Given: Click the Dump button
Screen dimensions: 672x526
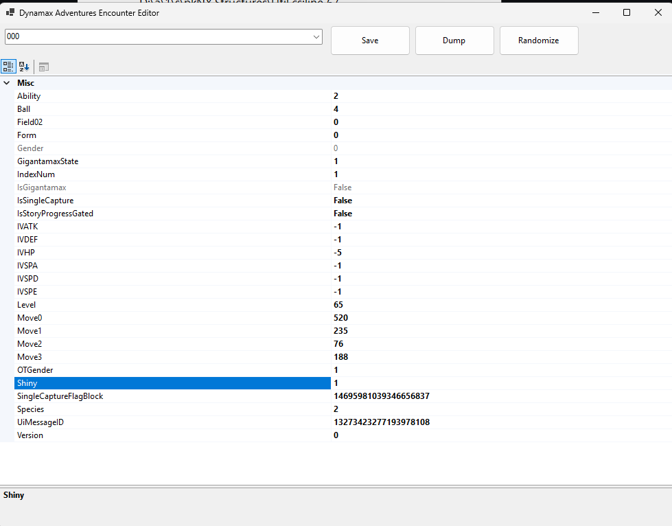Looking at the screenshot, I should [454, 41].
